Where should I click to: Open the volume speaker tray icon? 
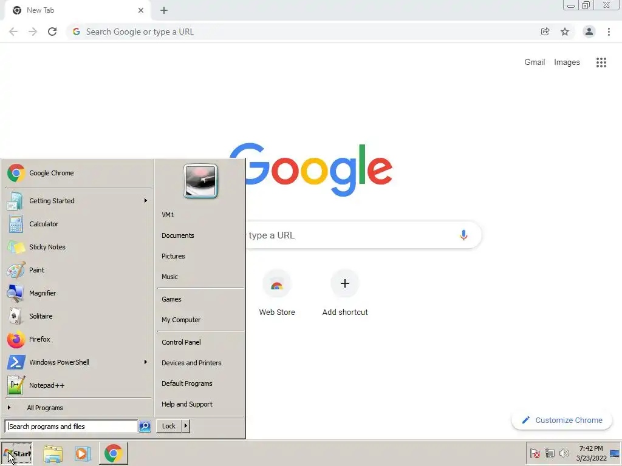pyautogui.click(x=564, y=453)
